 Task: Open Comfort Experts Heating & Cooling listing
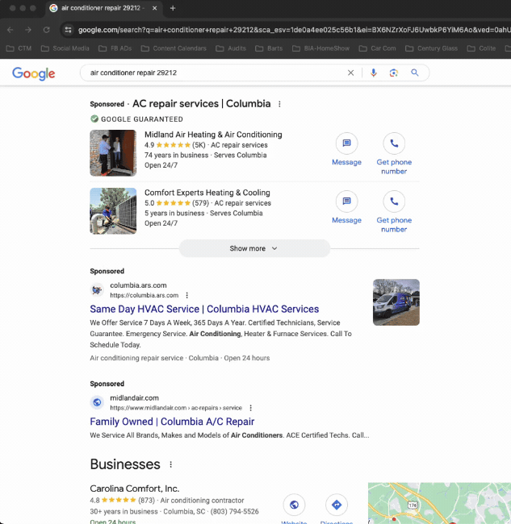207,193
